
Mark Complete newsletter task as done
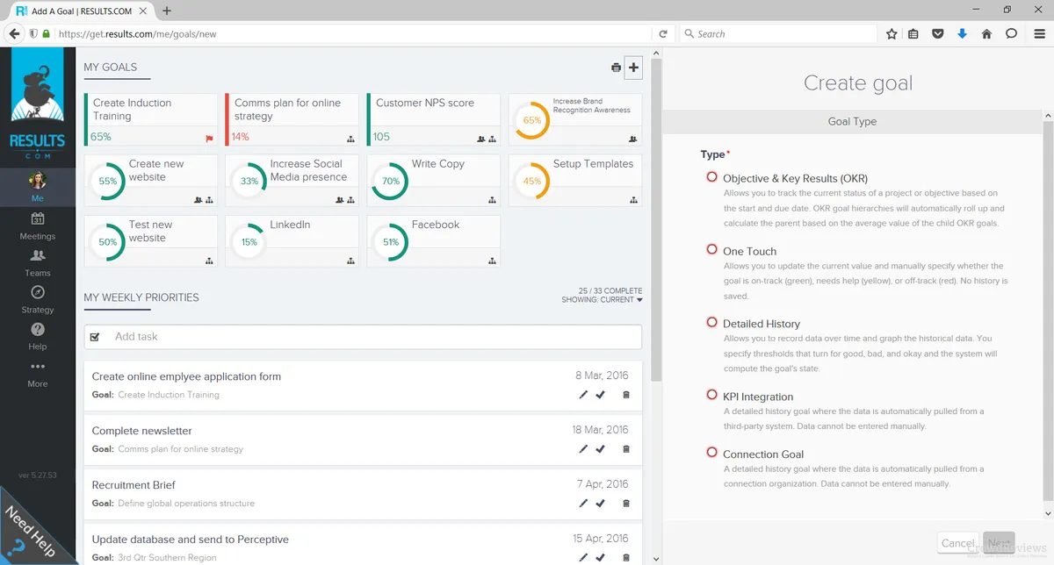click(600, 449)
